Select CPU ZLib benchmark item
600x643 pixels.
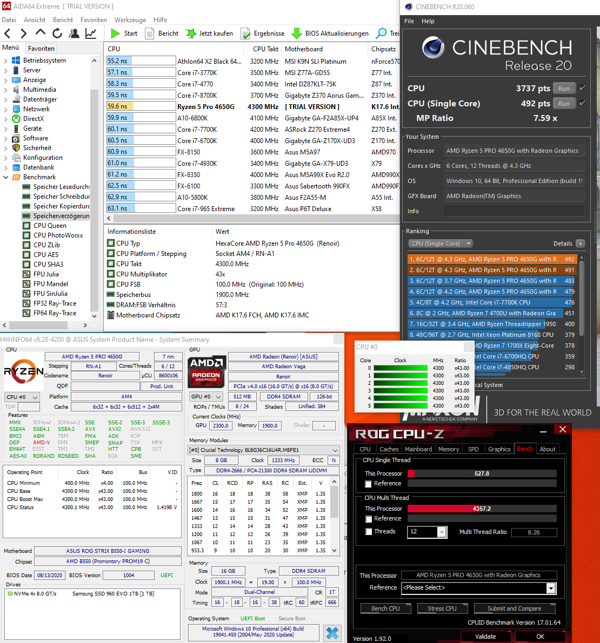click(46, 245)
